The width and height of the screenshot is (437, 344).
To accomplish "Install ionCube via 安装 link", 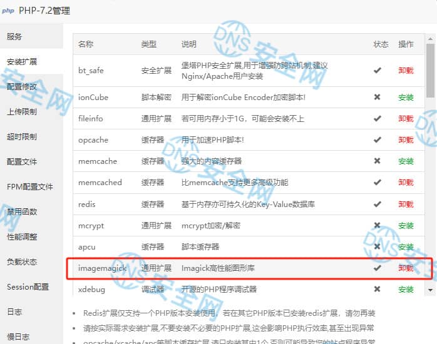I will click(406, 98).
